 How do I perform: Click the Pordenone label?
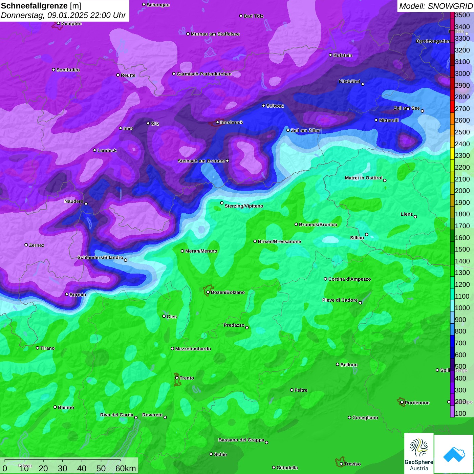(417, 403)
